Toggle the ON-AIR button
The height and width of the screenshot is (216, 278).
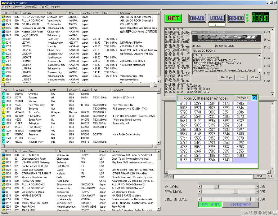pos(197,18)
